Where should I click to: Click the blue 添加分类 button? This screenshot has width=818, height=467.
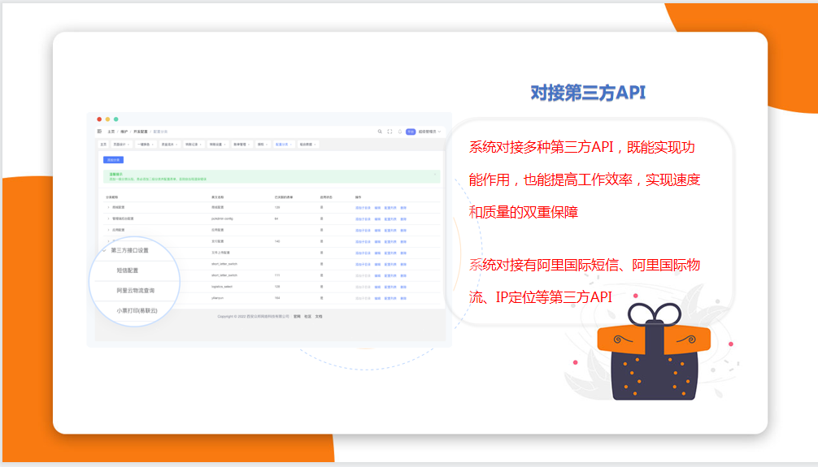tap(112, 160)
